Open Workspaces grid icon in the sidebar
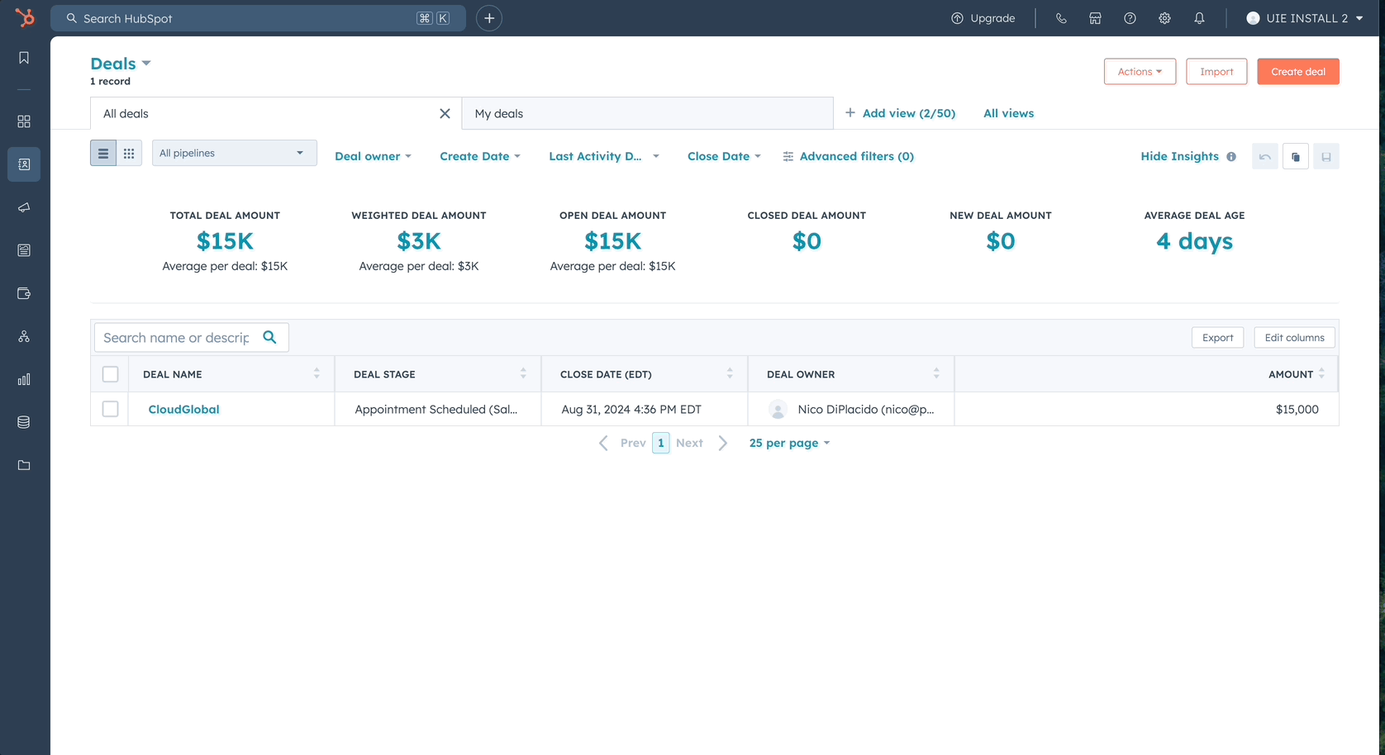The height and width of the screenshot is (755, 1385). tap(24, 121)
